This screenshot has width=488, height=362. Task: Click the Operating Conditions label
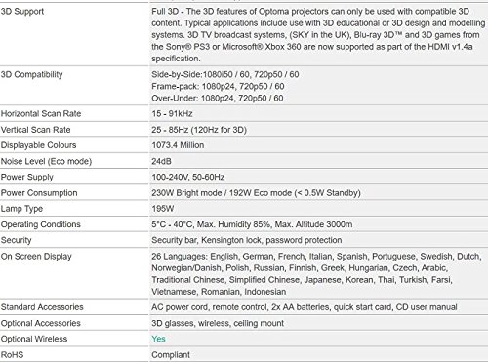[40, 224]
